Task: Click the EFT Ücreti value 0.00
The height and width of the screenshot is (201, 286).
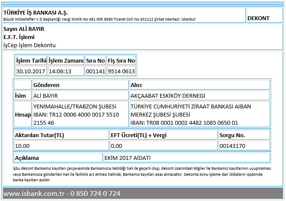Action: [x=116, y=146]
